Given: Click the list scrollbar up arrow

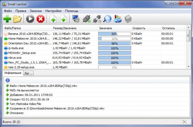Looking at the screenshot, I should [x=188, y=27].
